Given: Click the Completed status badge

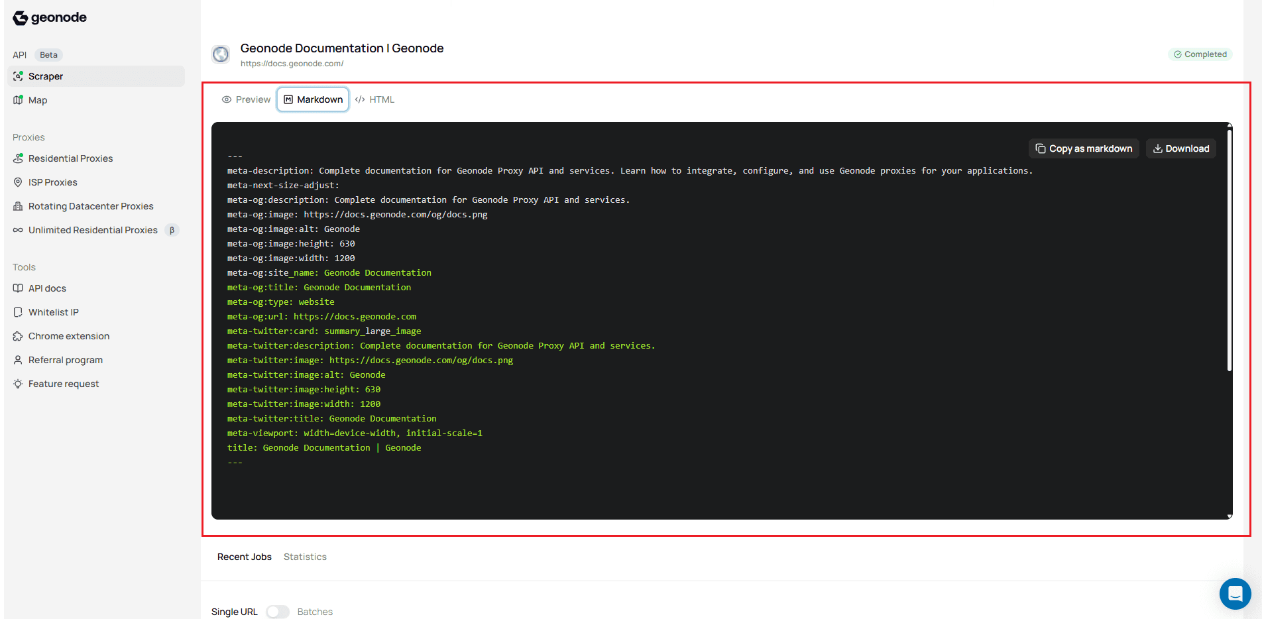Looking at the screenshot, I should 1200,54.
